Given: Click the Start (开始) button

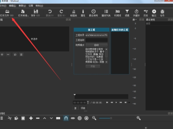Looking at the screenshot, I should click(93, 66).
